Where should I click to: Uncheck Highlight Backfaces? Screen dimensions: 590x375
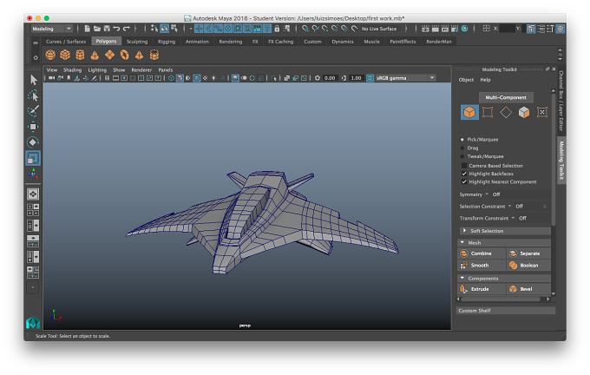tap(464, 174)
